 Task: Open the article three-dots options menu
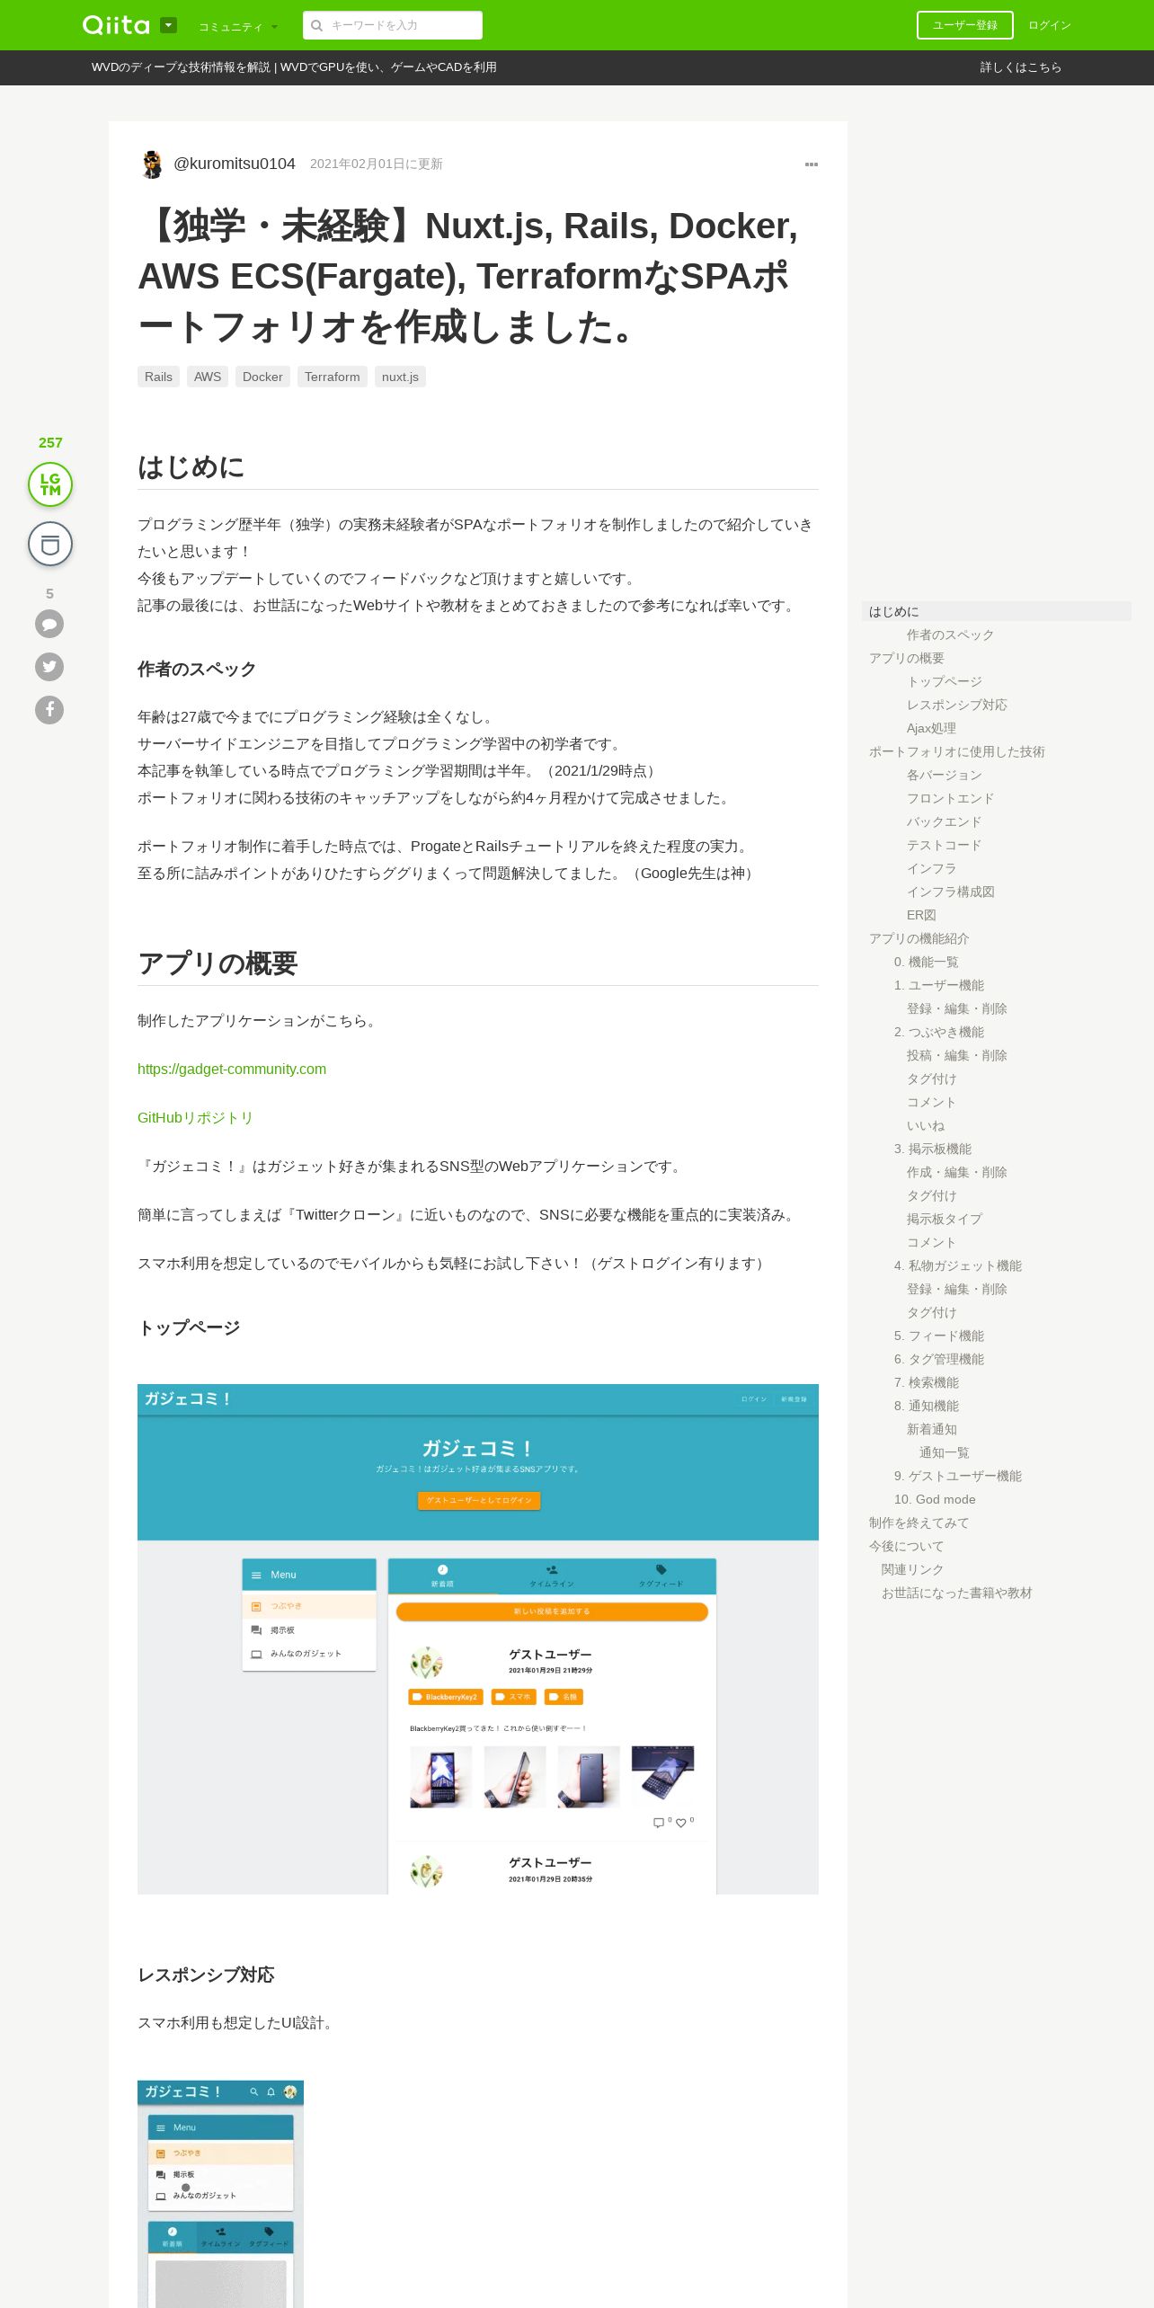tap(812, 164)
